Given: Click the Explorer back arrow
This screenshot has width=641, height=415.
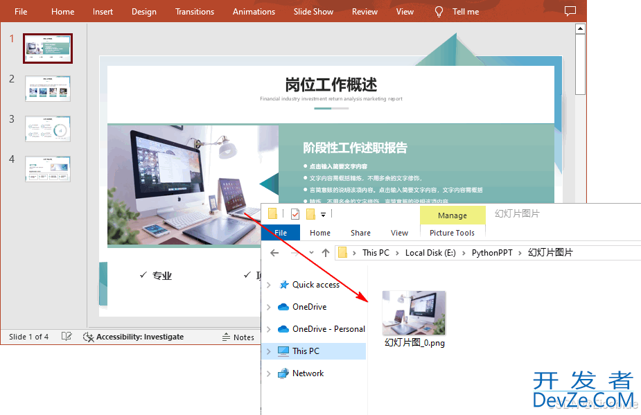Looking at the screenshot, I should tap(274, 253).
